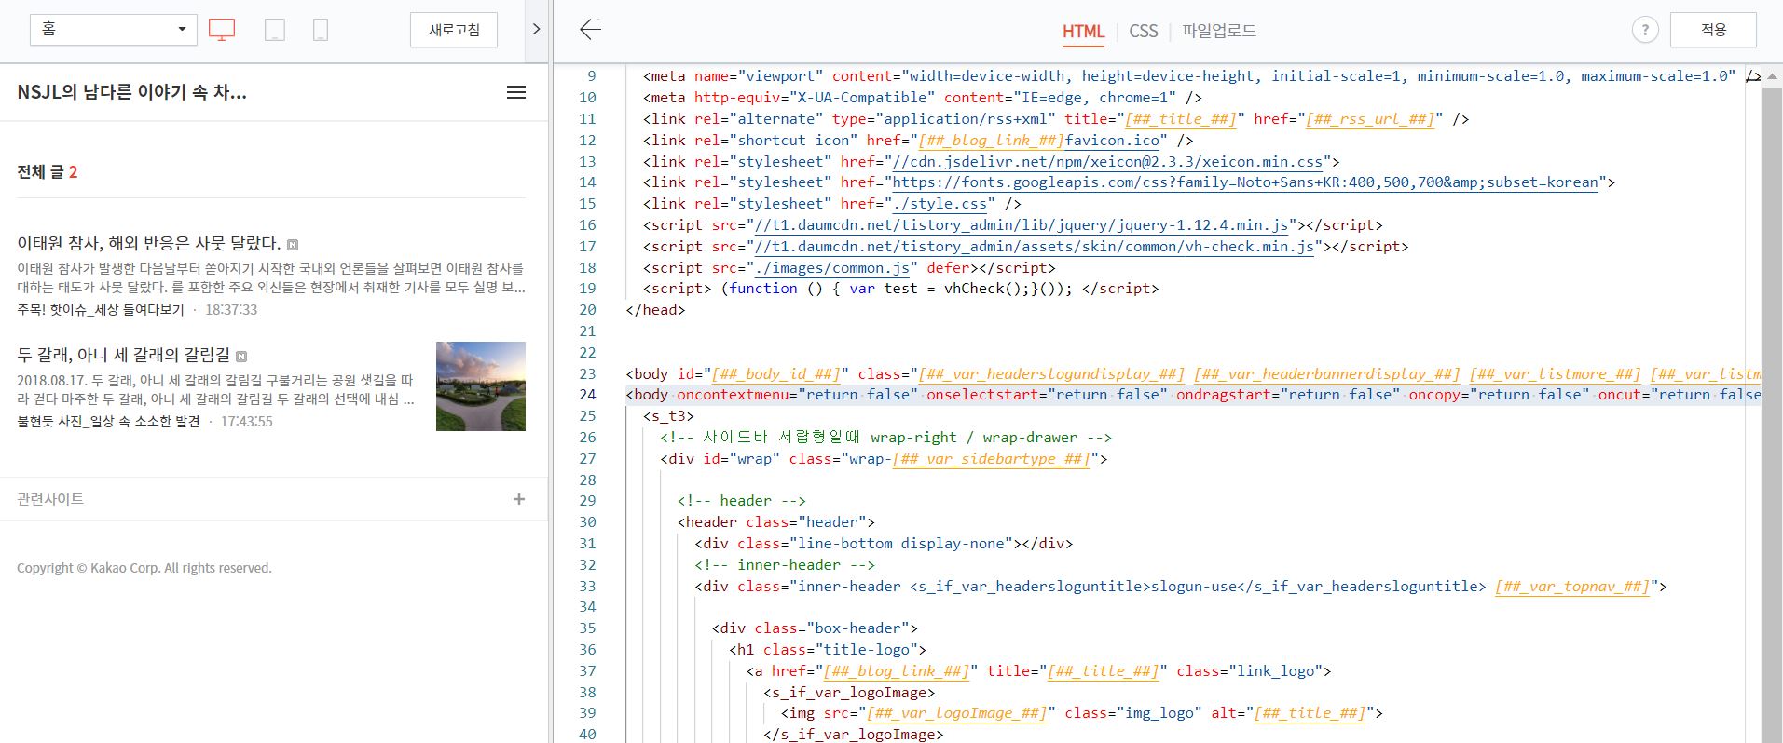Click the box-header div on line 35
This screenshot has height=743, width=1783.
[x=815, y=628]
